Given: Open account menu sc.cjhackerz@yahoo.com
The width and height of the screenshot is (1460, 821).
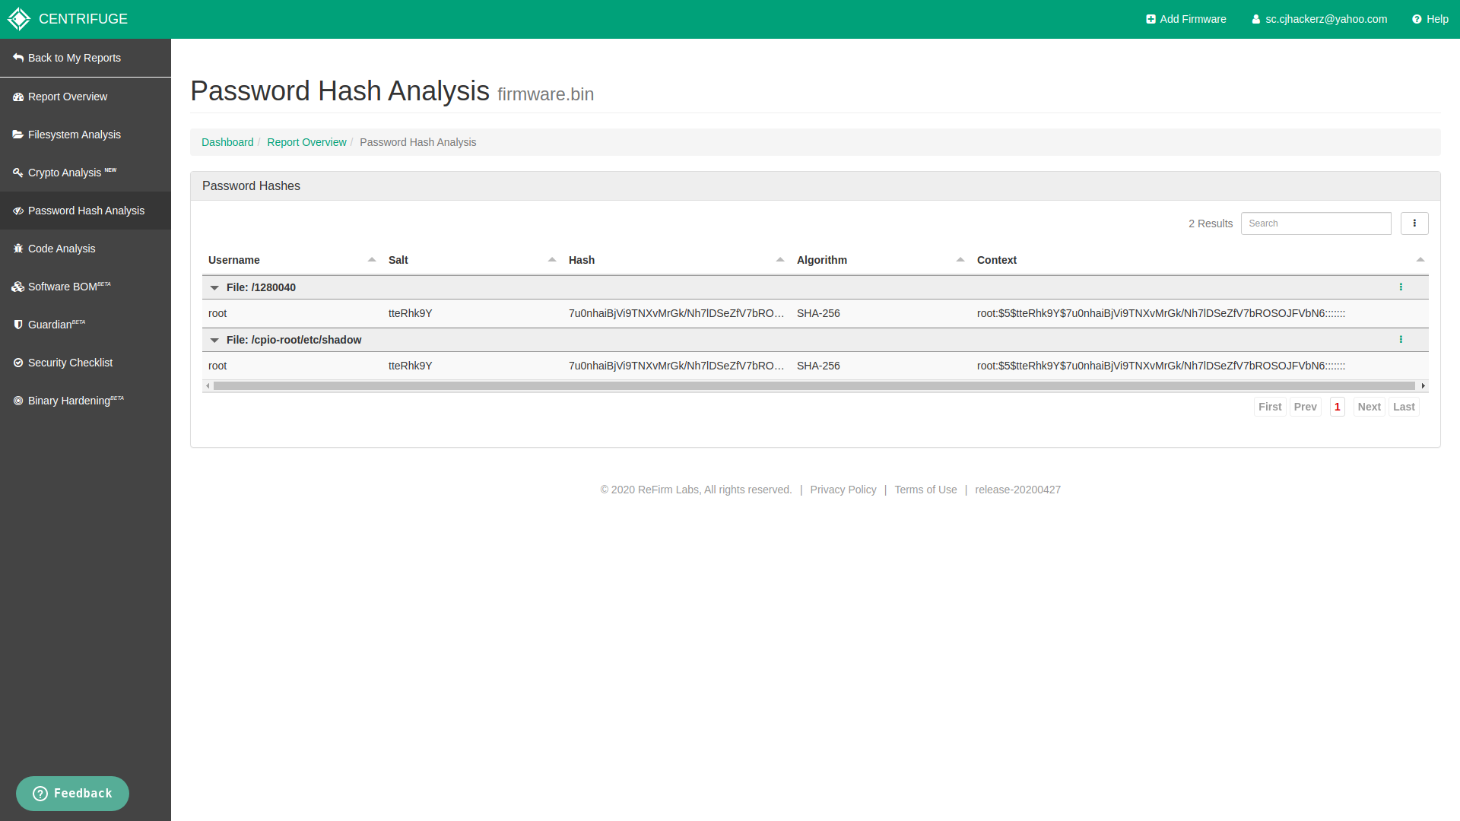Looking at the screenshot, I should (1319, 19).
